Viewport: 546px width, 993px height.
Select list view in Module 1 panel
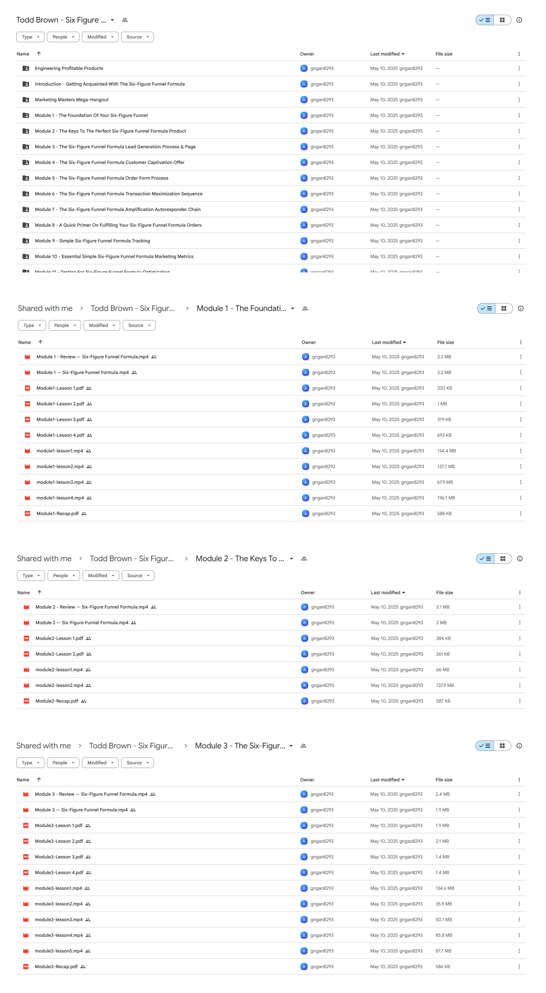(486, 308)
